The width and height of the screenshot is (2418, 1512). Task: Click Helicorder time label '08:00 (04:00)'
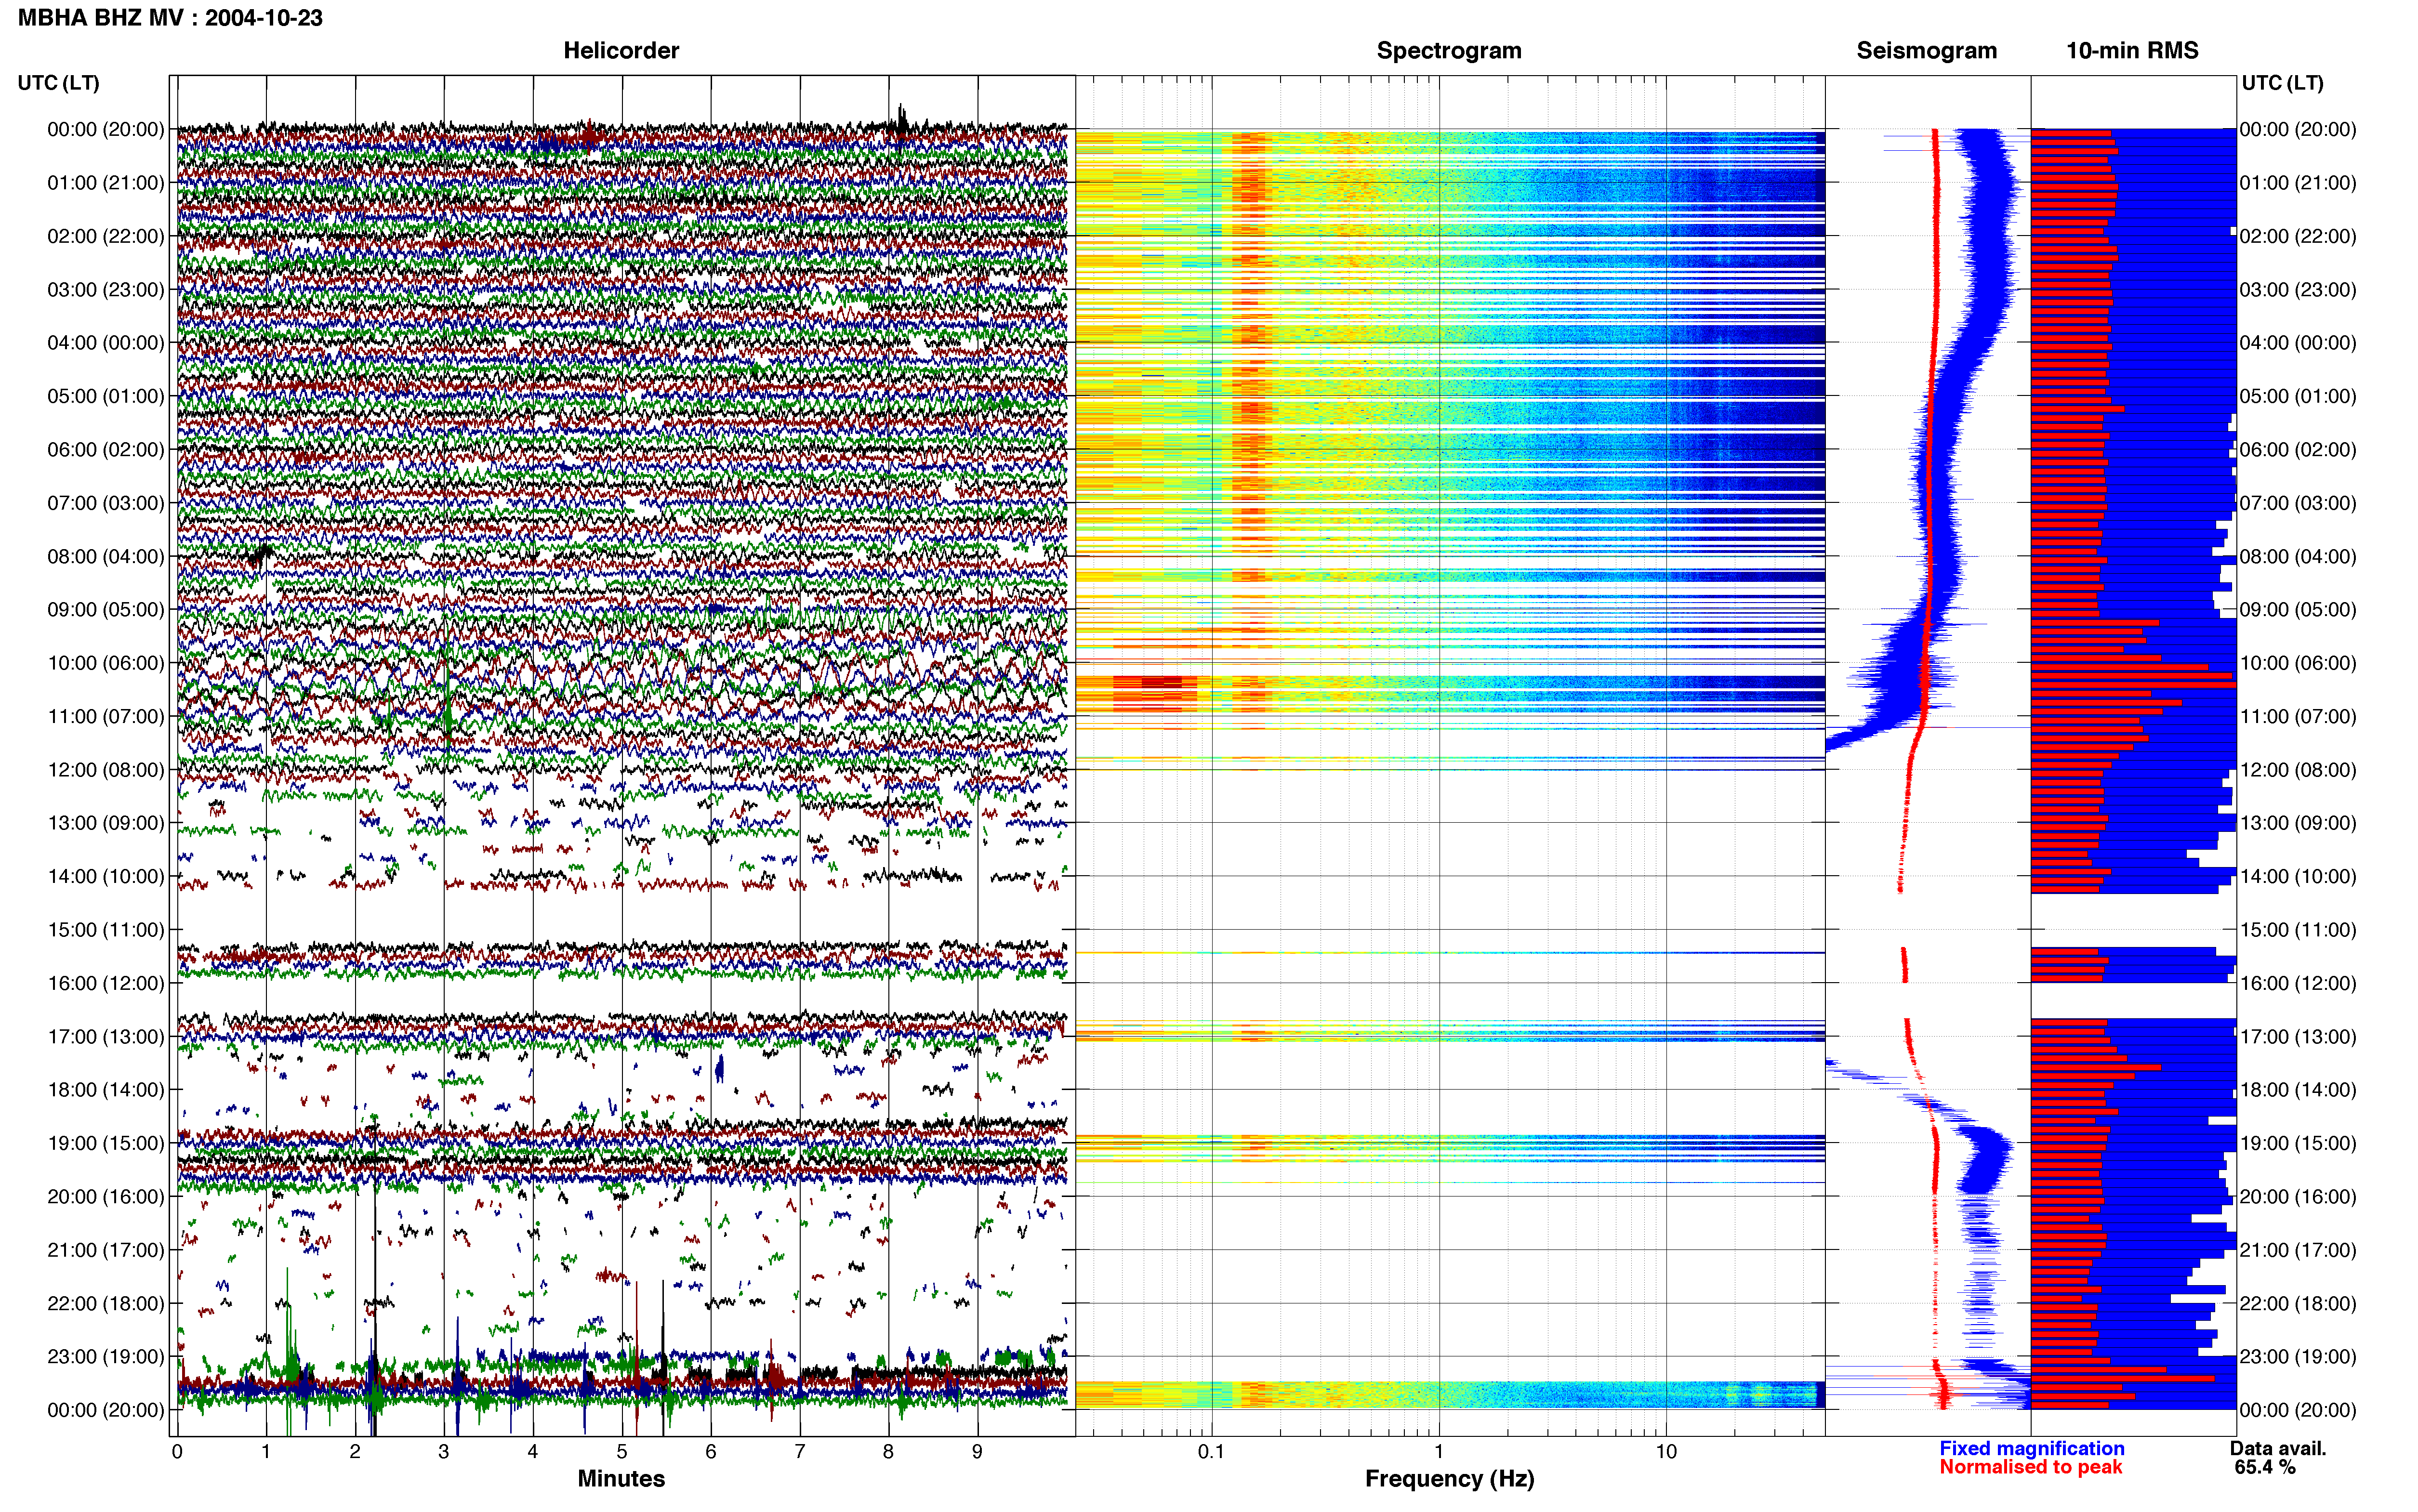(x=106, y=556)
